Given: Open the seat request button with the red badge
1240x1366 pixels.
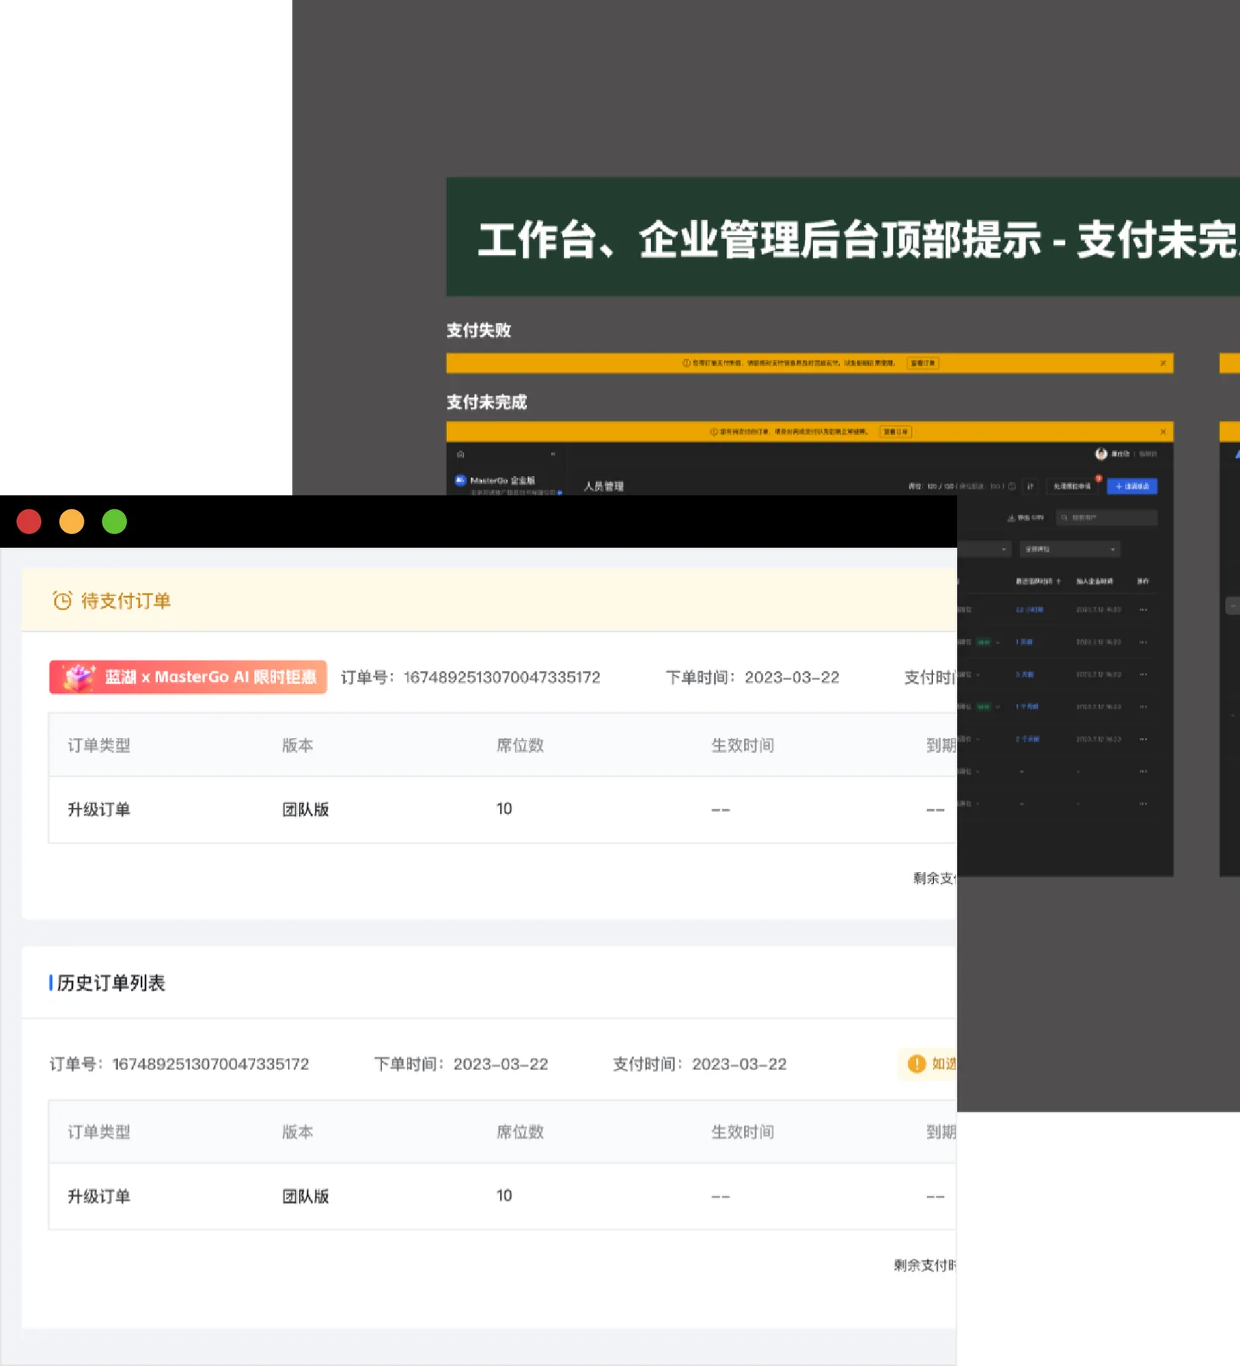Looking at the screenshot, I should pos(1073,486).
